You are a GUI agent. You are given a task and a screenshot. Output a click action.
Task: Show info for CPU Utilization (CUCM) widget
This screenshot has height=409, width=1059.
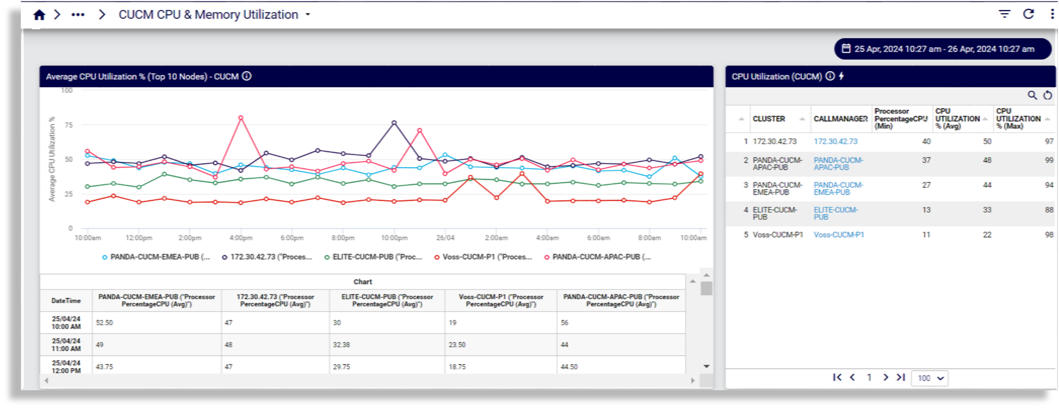(x=830, y=76)
